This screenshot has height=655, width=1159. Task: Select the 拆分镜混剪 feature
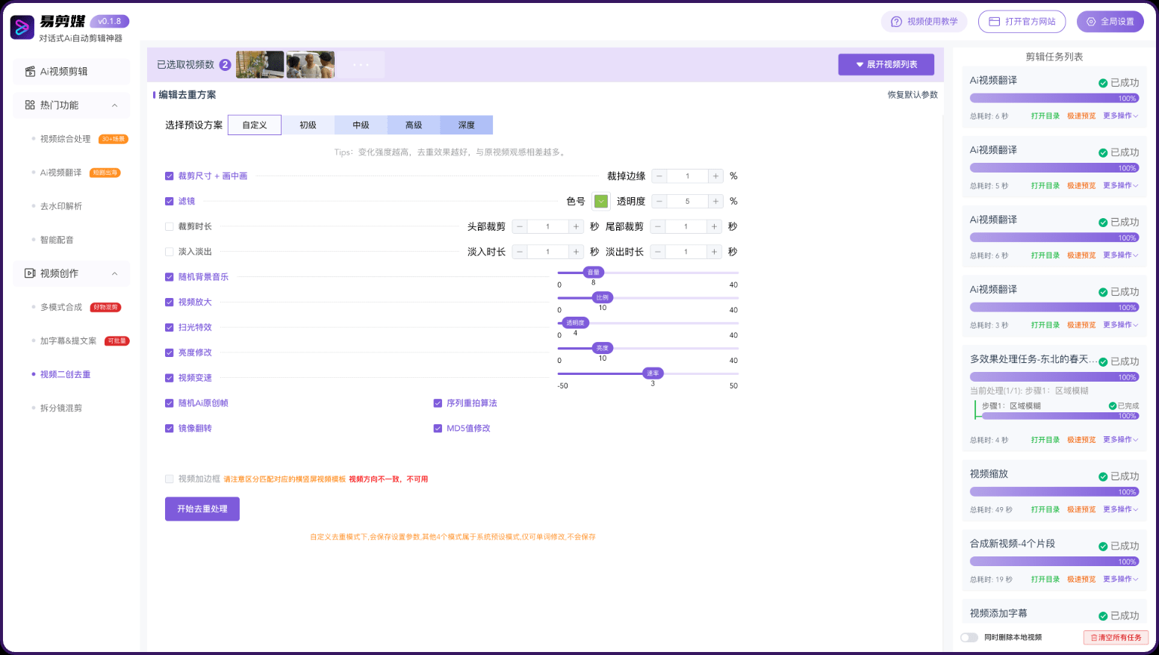tap(60, 408)
